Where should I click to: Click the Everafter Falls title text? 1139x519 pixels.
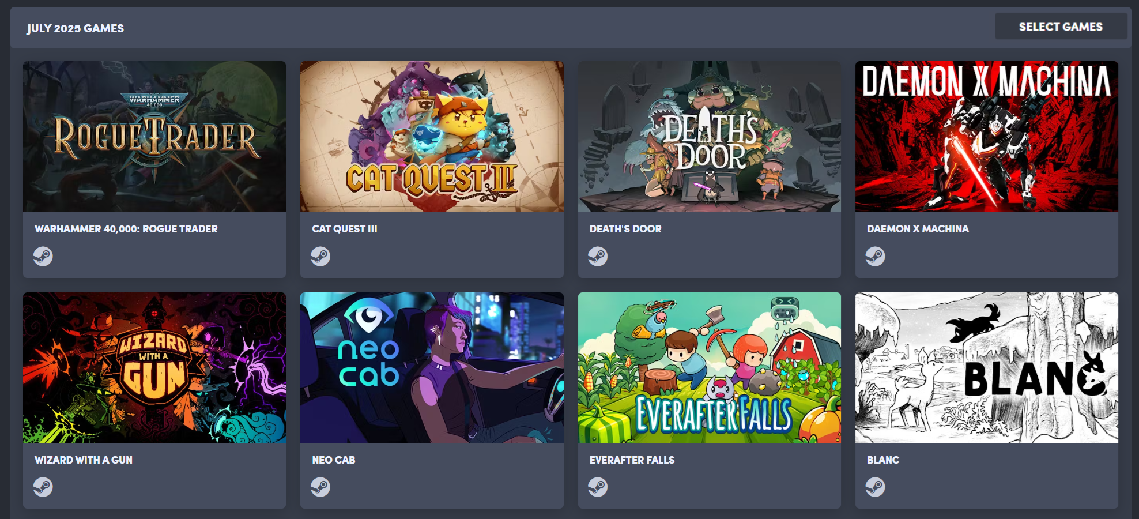pyautogui.click(x=632, y=460)
